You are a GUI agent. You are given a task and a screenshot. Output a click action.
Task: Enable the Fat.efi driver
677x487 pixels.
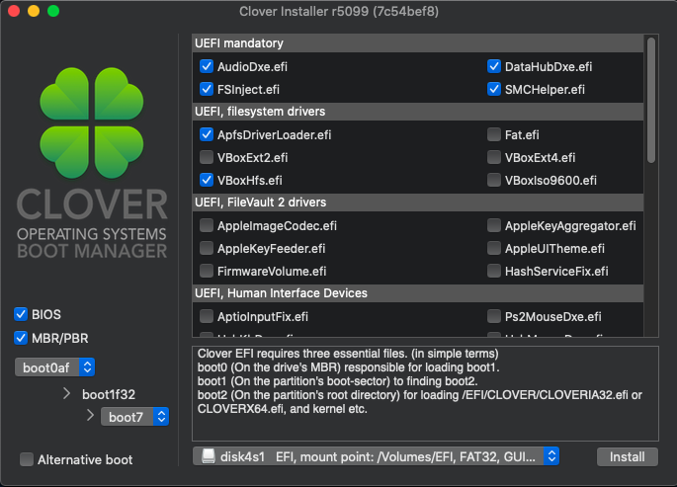tap(494, 134)
